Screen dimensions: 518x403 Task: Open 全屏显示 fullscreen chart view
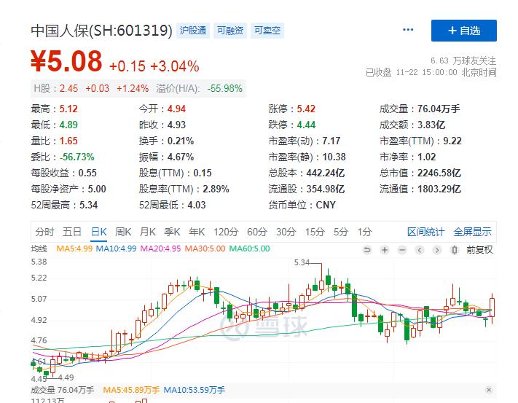(x=472, y=232)
